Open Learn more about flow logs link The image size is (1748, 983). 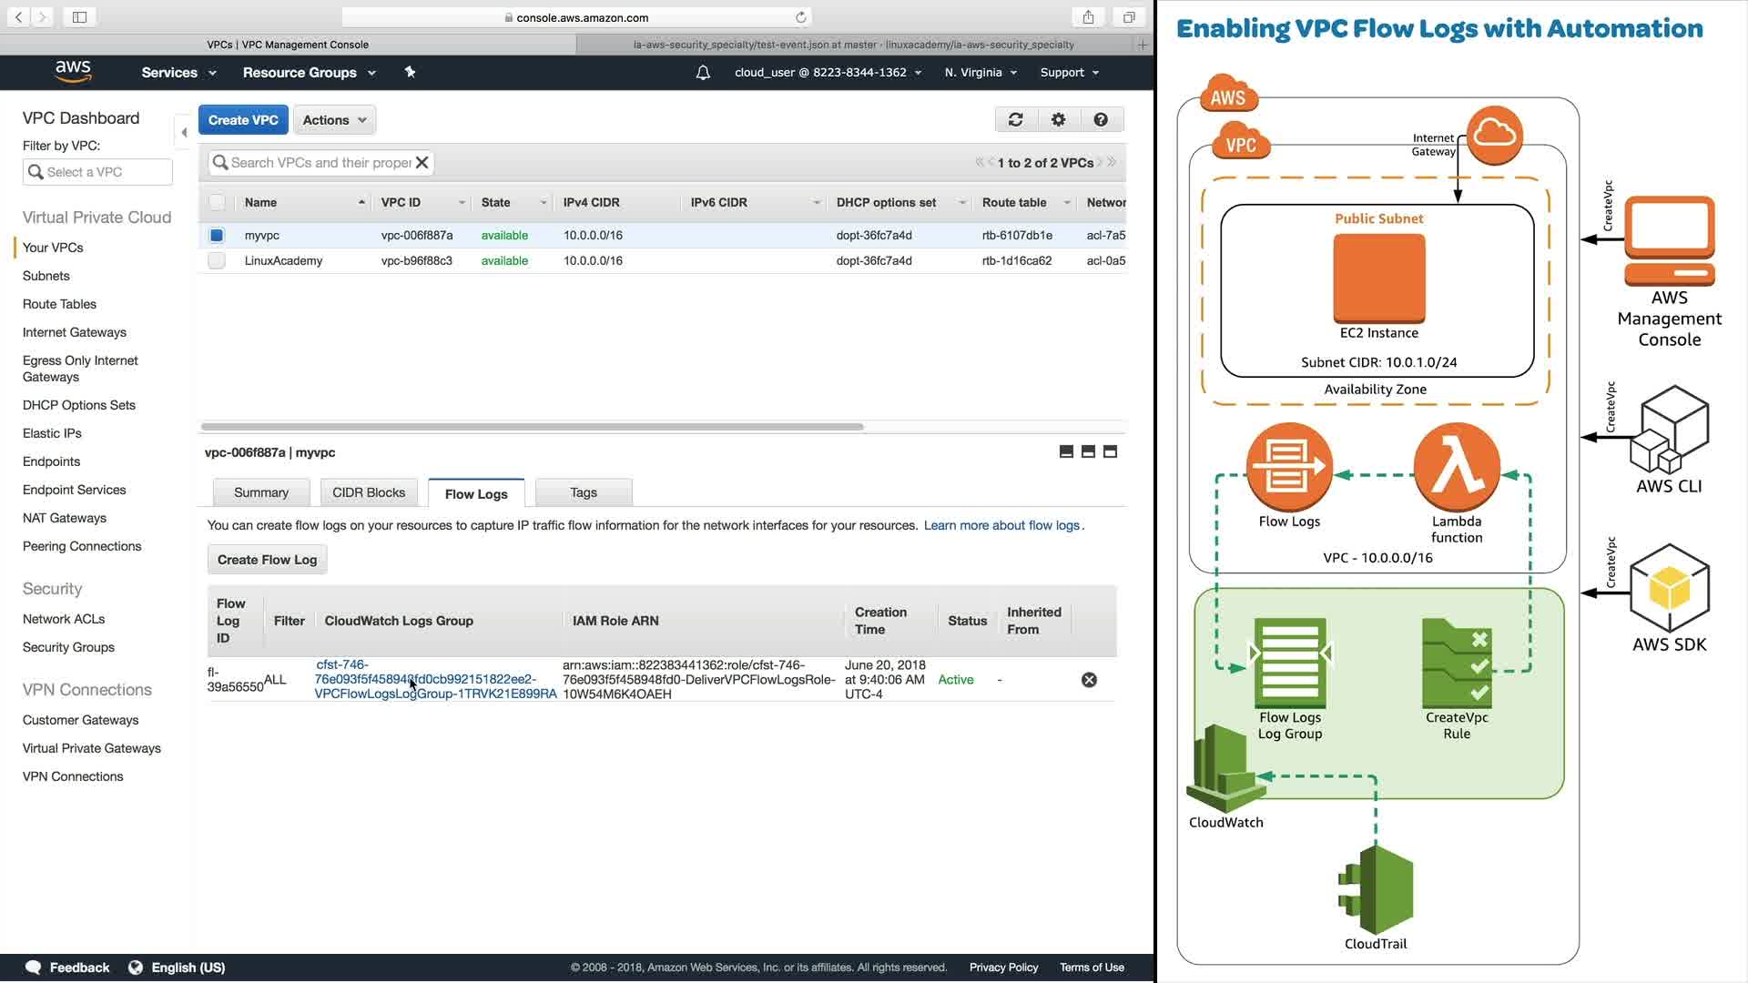coord(1001,525)
